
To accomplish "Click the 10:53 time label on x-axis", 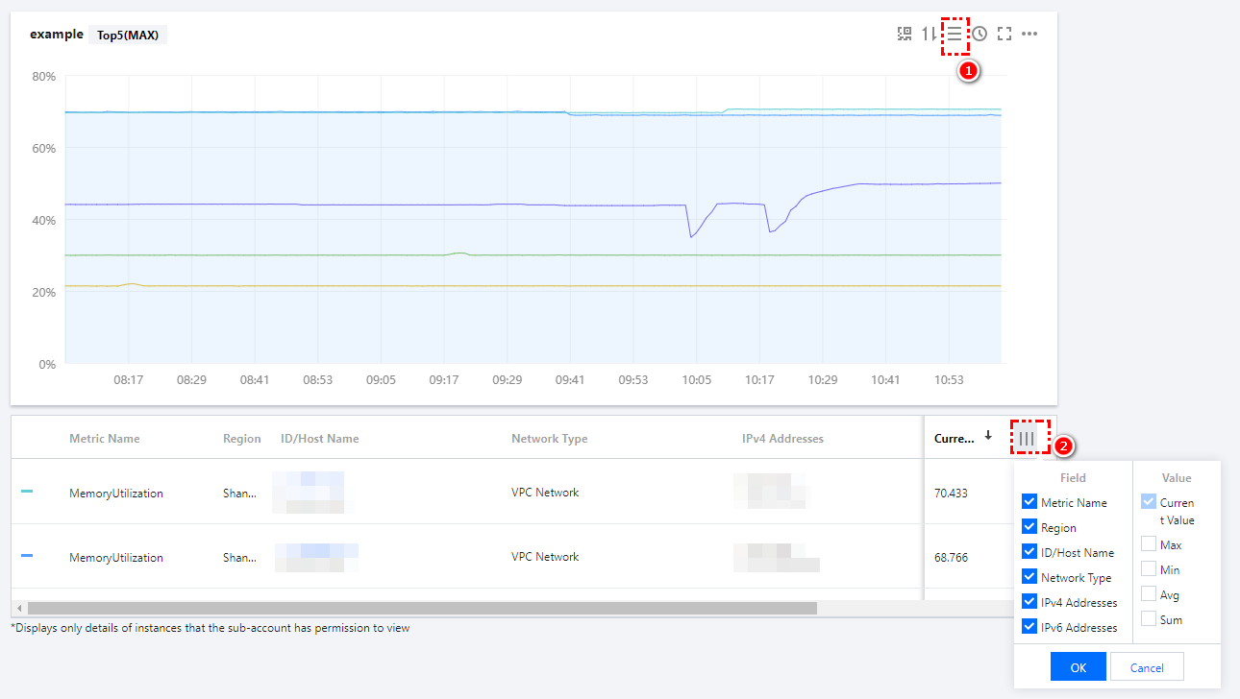I will pyautogui.click(x=949, y=380).
